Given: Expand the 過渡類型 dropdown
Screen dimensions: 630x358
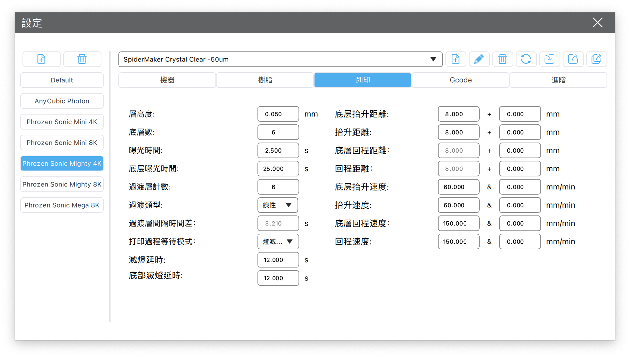Looking at the screenshot, I should (x=277, y=205).
